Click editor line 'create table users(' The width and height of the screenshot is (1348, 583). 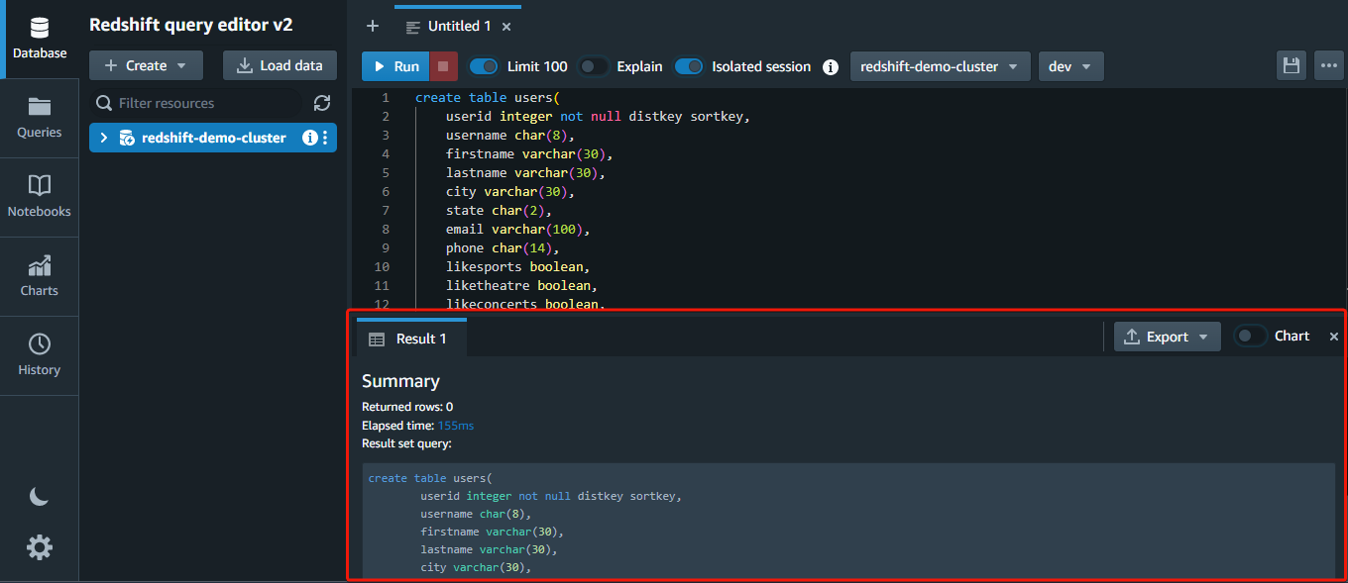click(488, 98)
